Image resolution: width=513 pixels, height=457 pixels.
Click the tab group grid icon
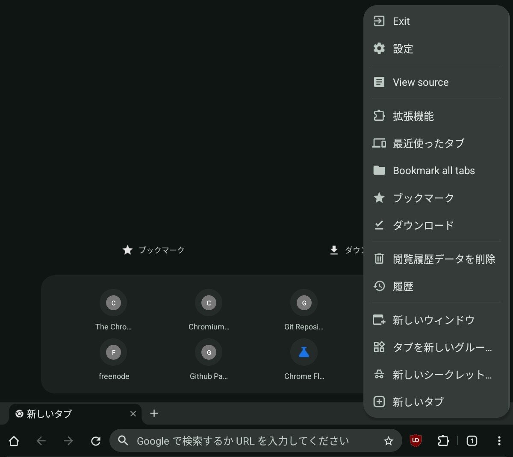tap(379, 347)
